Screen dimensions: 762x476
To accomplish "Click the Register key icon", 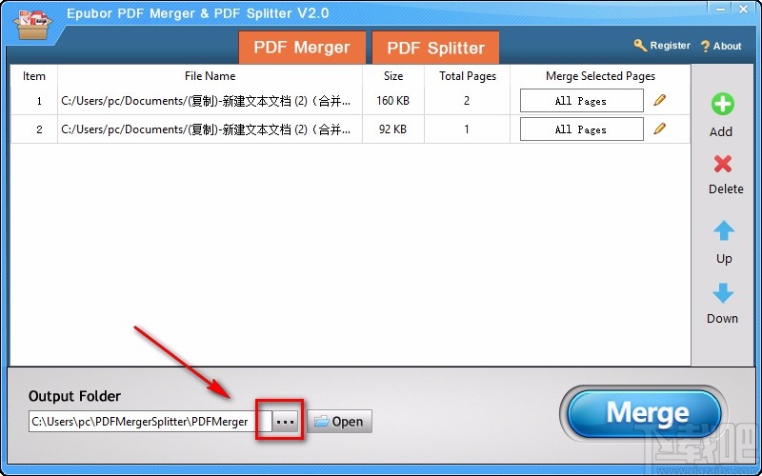I will 640,46.
